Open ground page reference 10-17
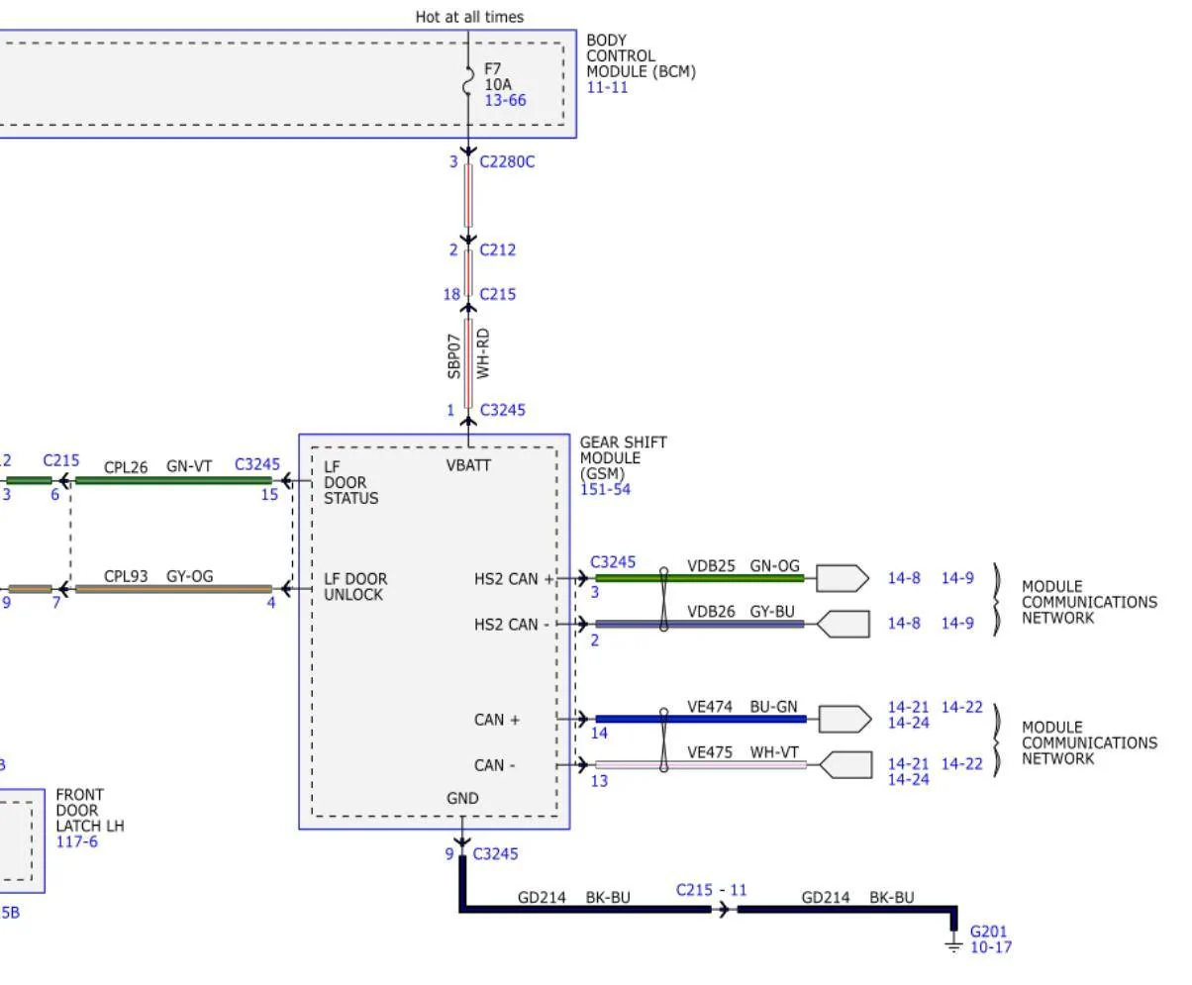This screenshot has height=985, width=1192. 990,947
